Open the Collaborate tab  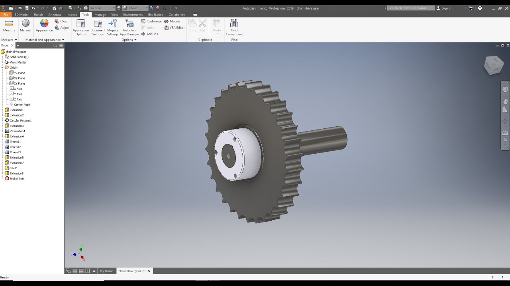point(177,15)
